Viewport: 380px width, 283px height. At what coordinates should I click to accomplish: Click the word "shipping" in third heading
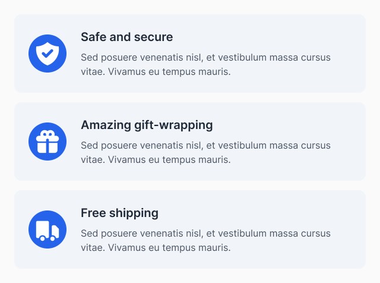[134, 213]
